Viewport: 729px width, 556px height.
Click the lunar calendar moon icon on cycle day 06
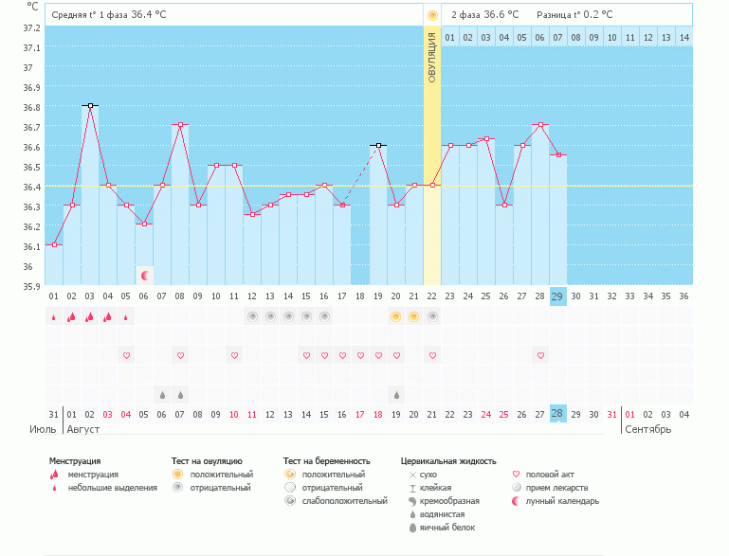[144, 275]
